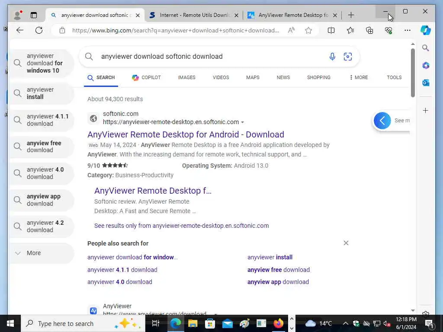Close the AnyViewer Remote Desktop tab

335,15
